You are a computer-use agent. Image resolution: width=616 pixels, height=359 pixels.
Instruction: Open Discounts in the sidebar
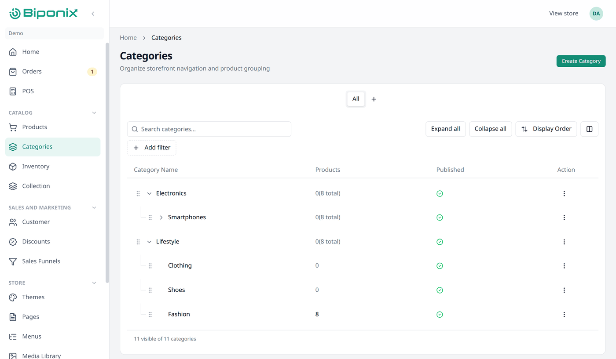click(53, 242)
